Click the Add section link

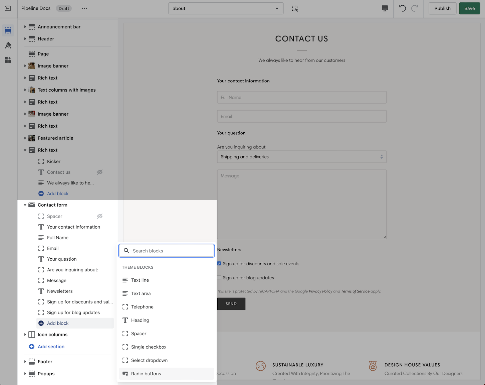51,347
